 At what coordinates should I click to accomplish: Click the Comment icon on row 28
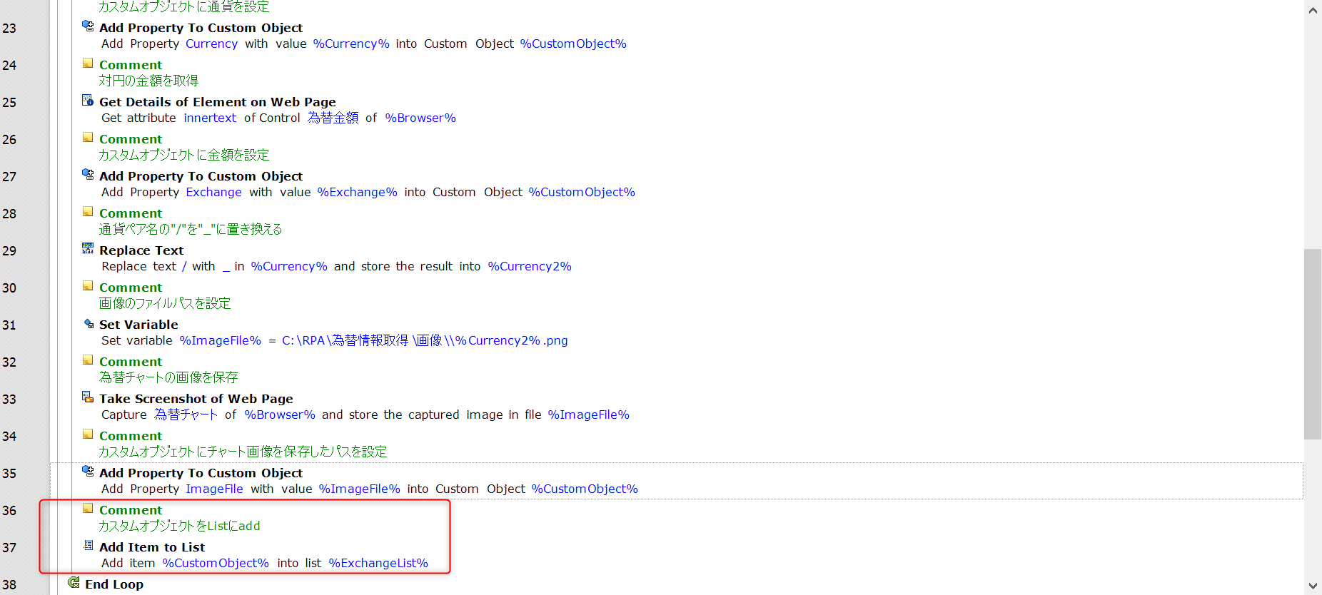88,212
